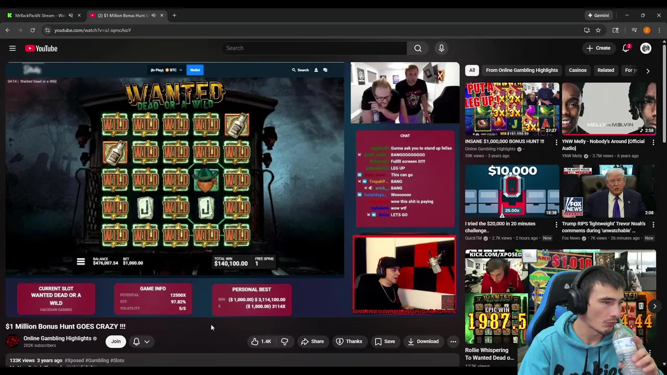
Task: Click the search magnifier button
Action: (x=418, y=48)
